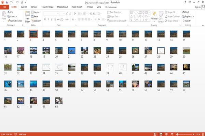205x136 pixels.
Task: Switch to Reading View in status bar
Action: 166,134
